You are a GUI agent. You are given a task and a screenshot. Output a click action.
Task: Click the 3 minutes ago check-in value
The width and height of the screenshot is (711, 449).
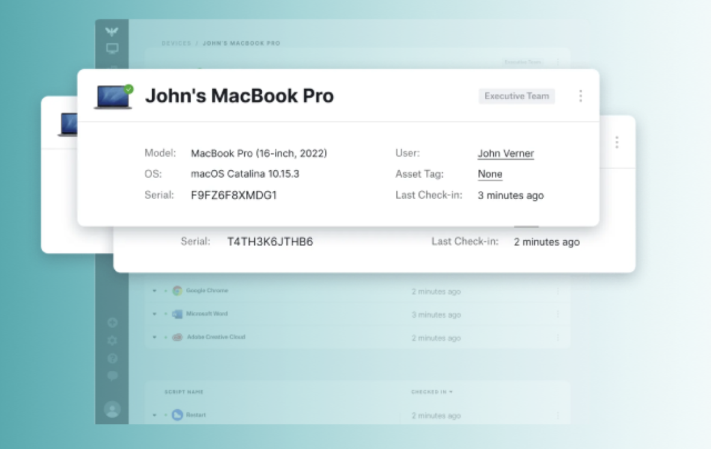[x=511, y=196]
